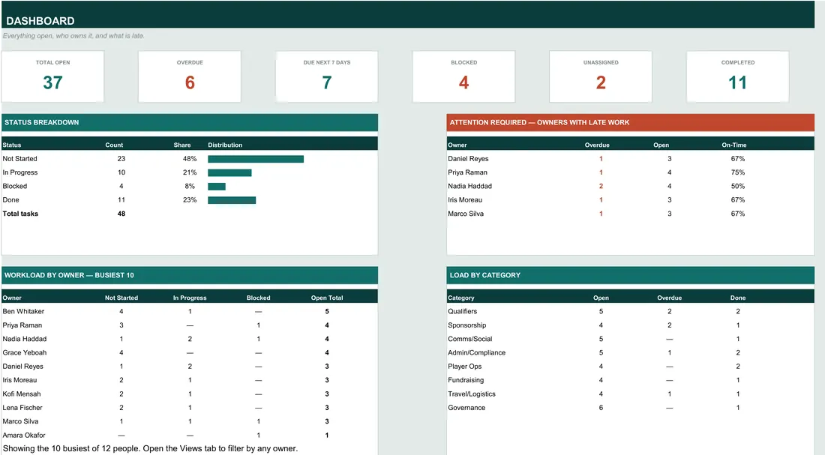Click the Load by Category header
Viewport: 825px width, 455px height.
(630, 275)
